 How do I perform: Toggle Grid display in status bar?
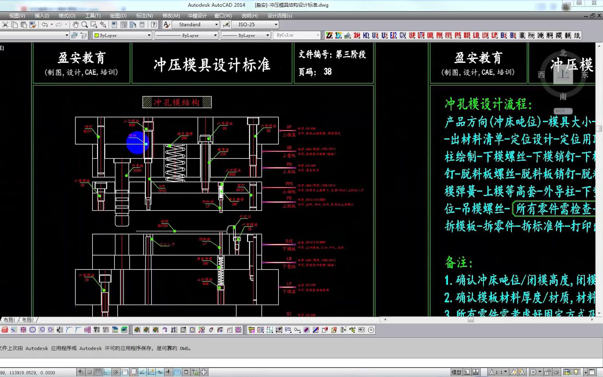[x=99, y=372]
